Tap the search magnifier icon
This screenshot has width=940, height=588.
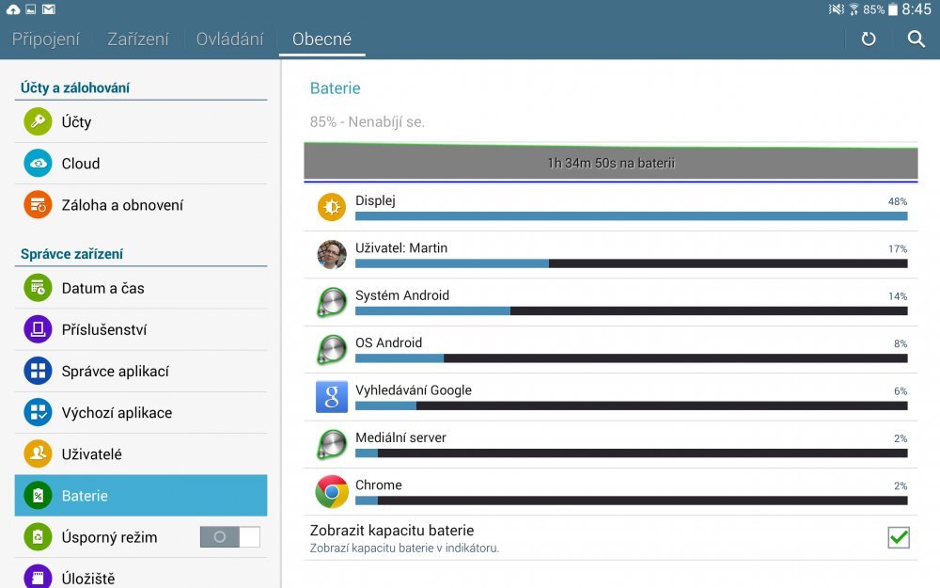point(915,39)
